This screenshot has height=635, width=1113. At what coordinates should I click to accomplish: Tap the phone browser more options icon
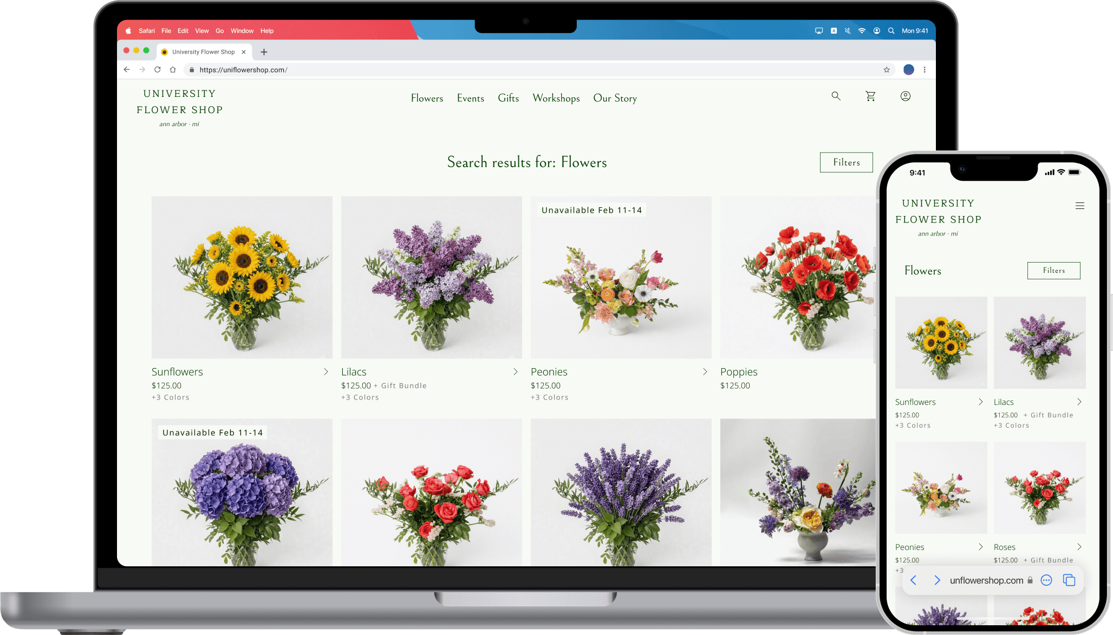pyautogui.click(x=1046, y=580)
